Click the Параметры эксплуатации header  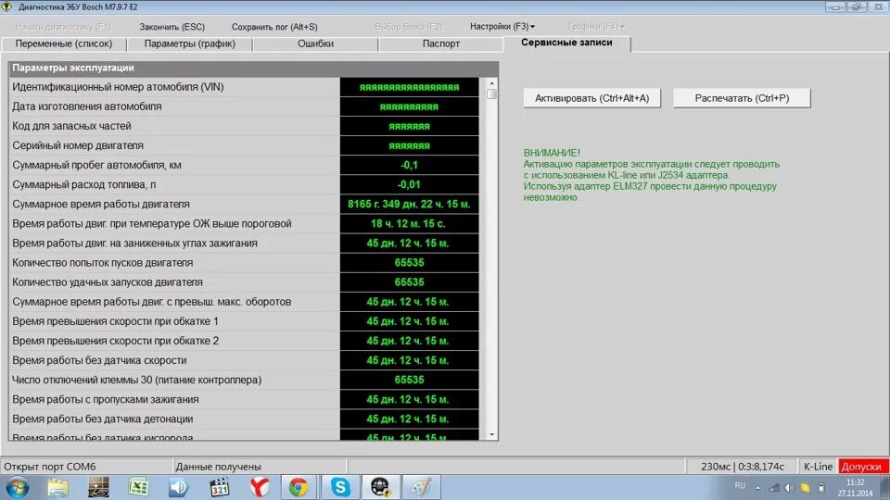pyautogui.click(x=254, y=68)
